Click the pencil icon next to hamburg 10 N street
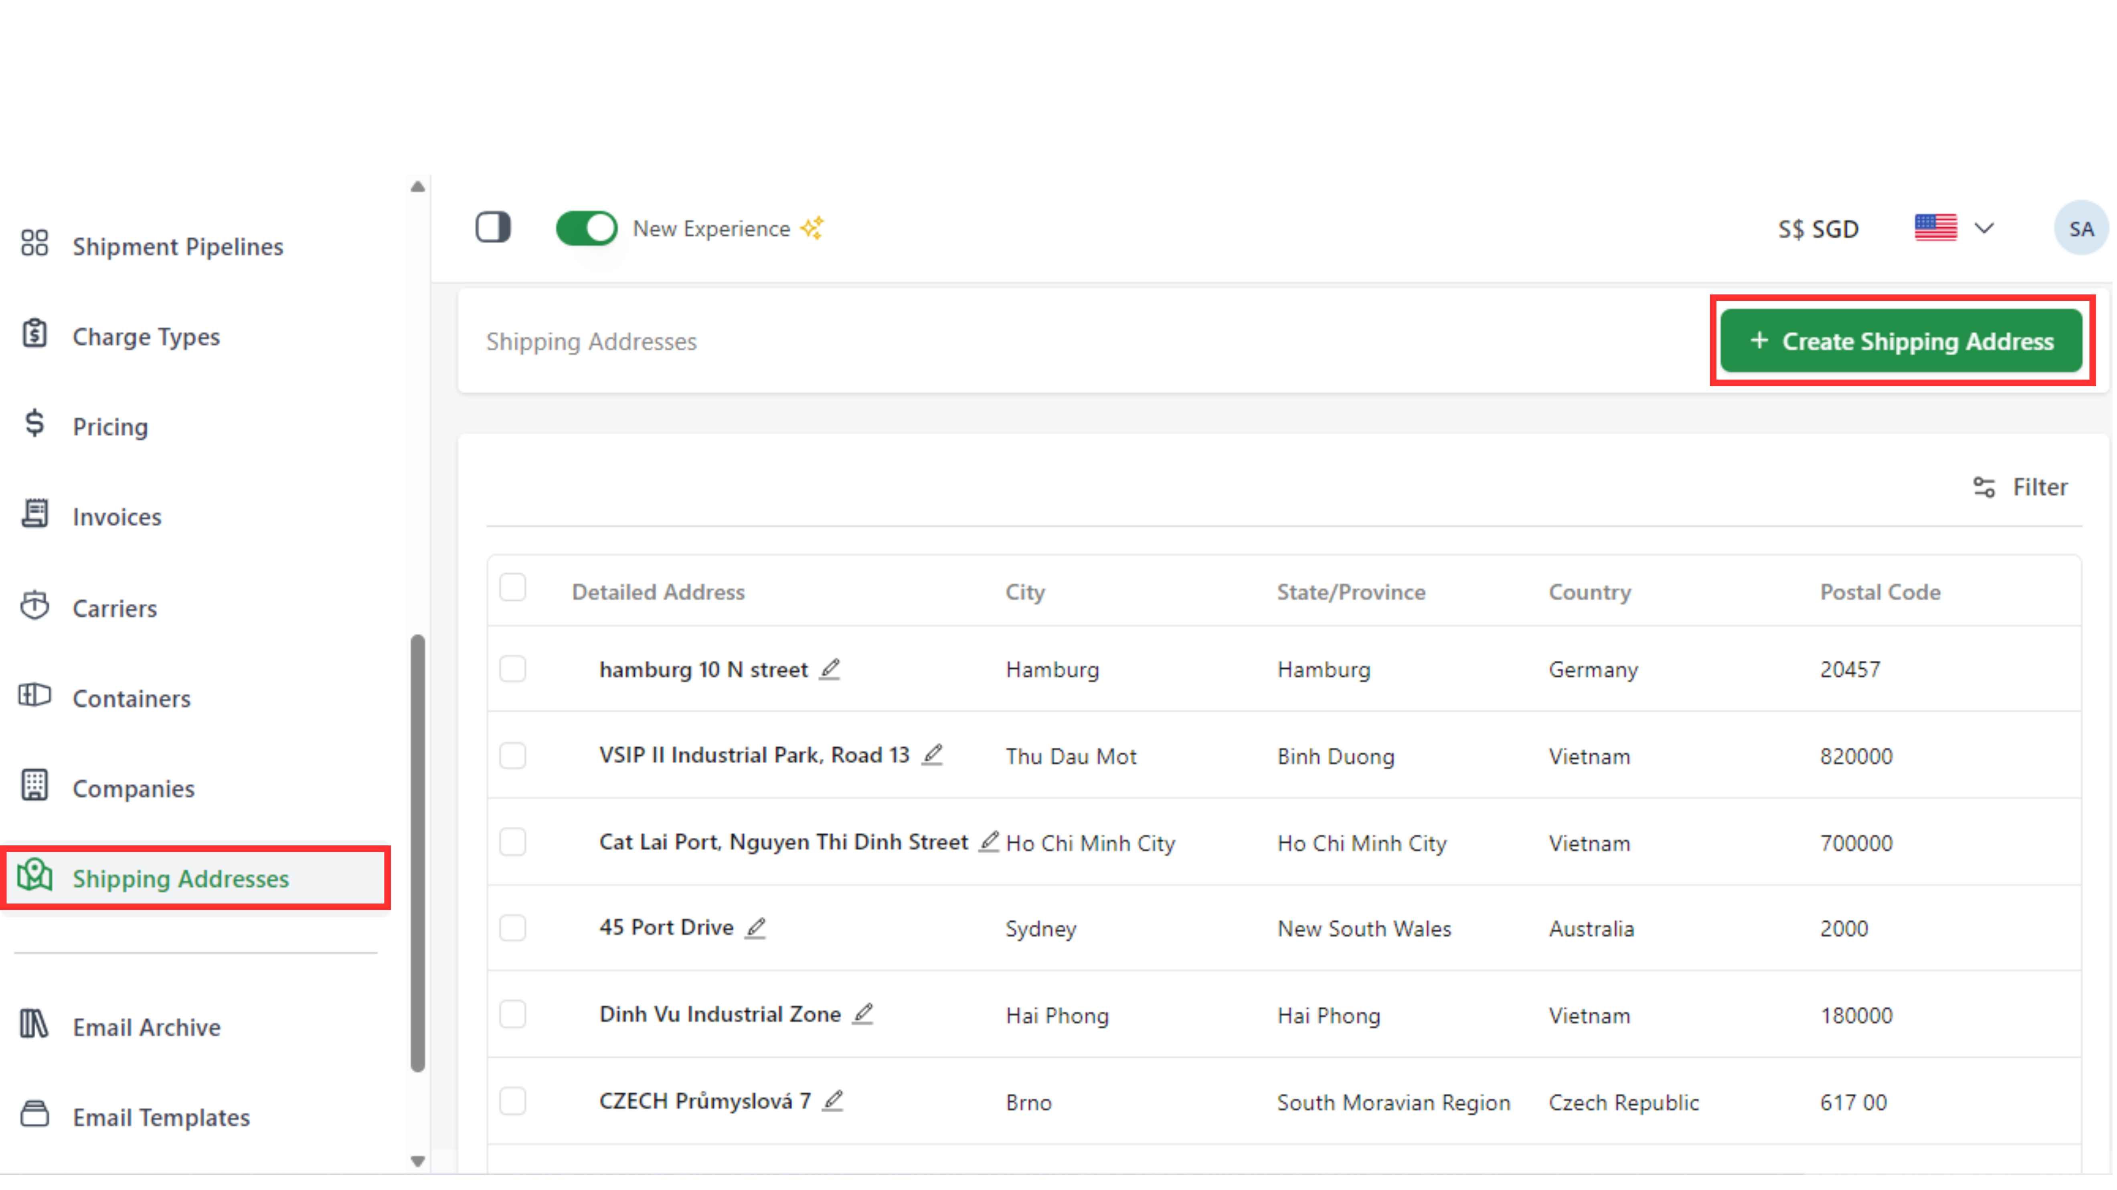The width and height of the screenshot is (2117, 1190). point(830,669)
